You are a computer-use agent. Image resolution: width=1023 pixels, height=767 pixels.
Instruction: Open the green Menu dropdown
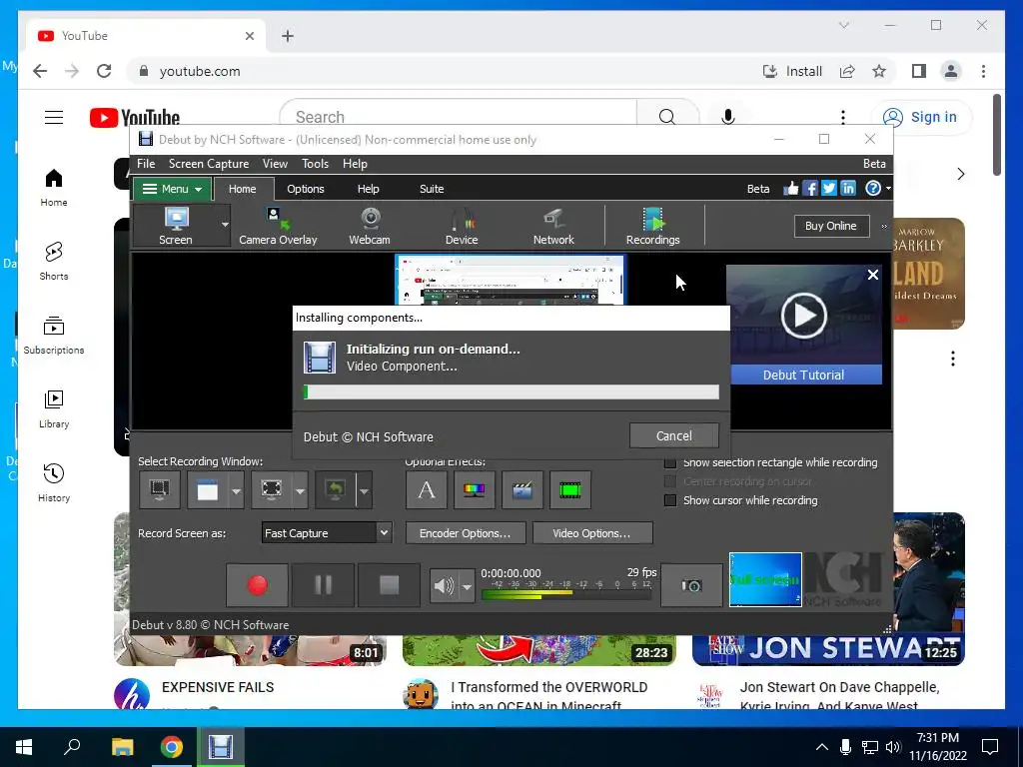tap(172, 189)
